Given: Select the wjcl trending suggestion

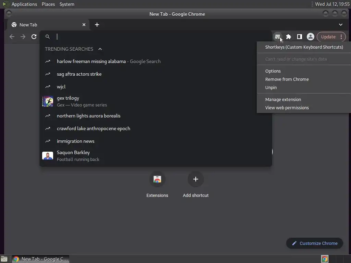Looking at the screenshot, I should pos(156,87).
